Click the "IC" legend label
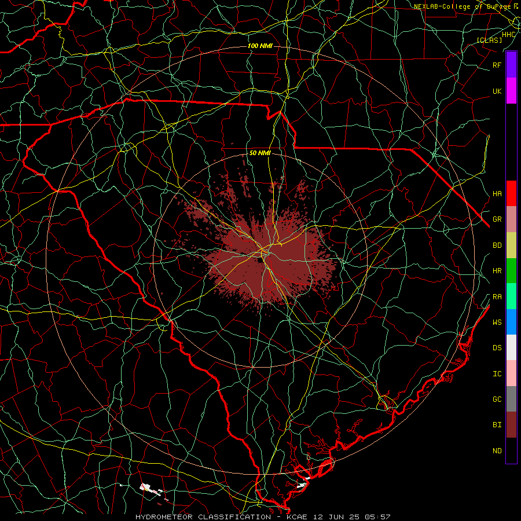The image size is (521, 521). point(497,374)
